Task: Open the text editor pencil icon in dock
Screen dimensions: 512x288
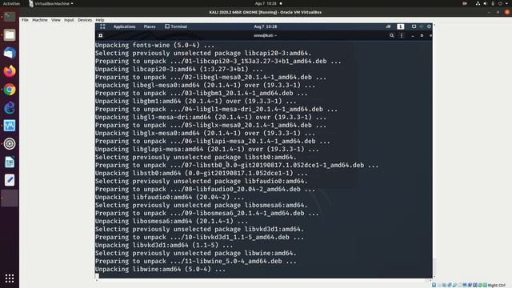Action: point(10,180)
